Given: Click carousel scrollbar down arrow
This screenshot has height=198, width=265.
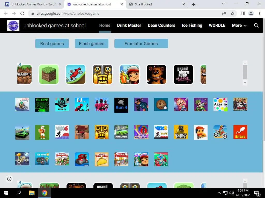Looking at the screenshot, I should click(x=245, y=83).
